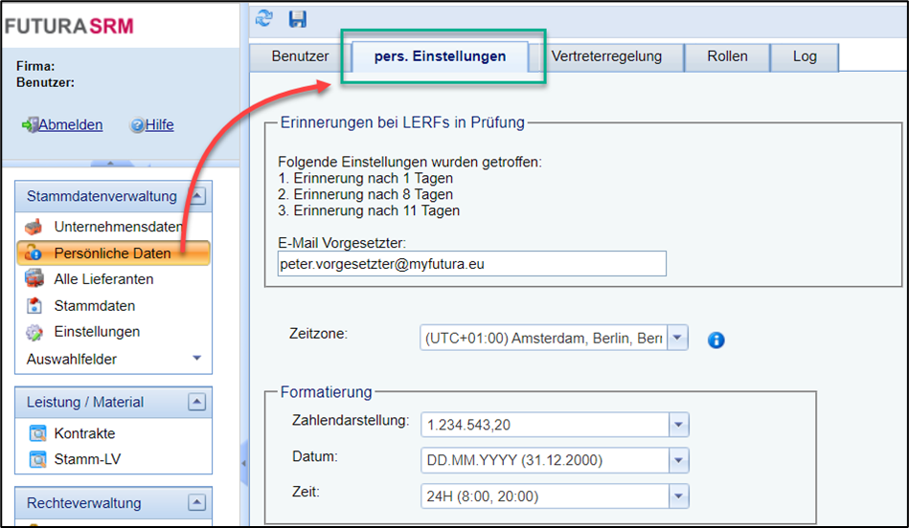The image size is (909, 528).
Task: Collapse the Leistung / Material panel
Action: click(196, 402)
